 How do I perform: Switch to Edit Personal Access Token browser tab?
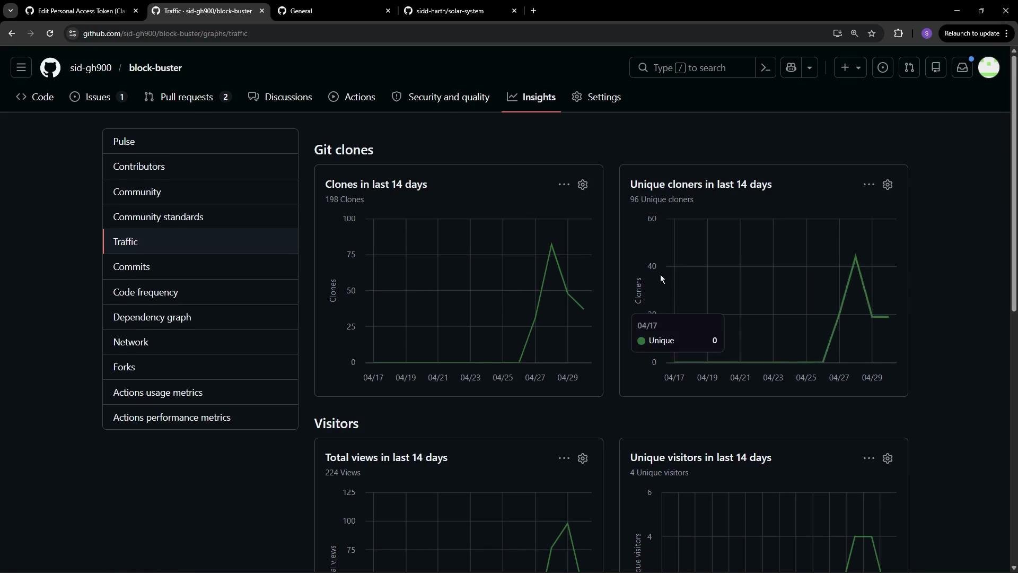(81, 11)
